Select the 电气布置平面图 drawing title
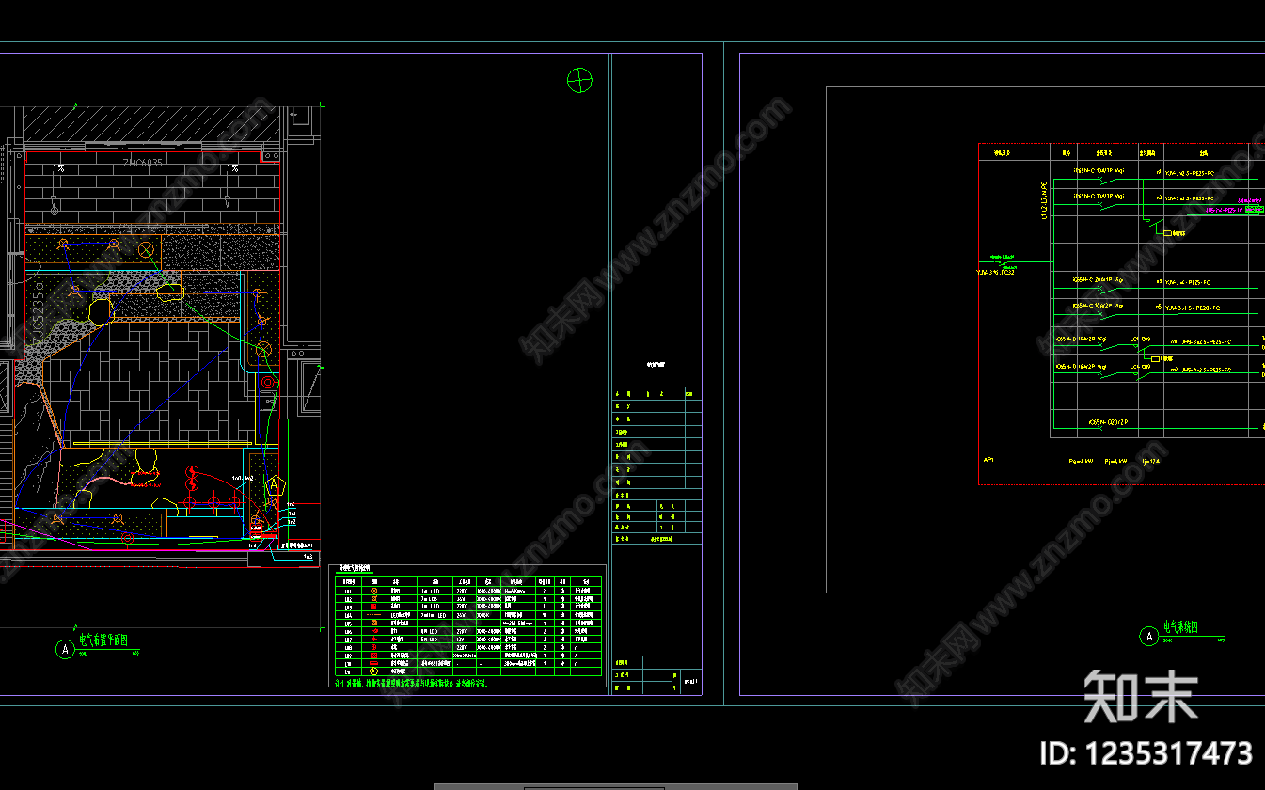This screenshot has height=790, width=1265. [x=103, y=640]
